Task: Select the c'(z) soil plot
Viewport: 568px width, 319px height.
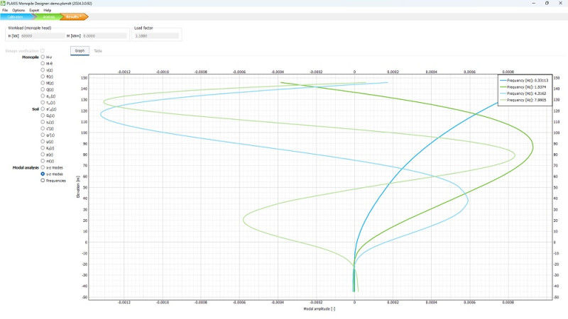Action: (x=43, y=128)
